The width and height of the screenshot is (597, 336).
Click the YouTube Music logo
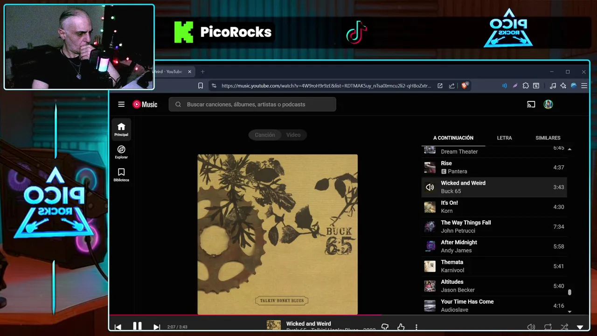point(145,105)
